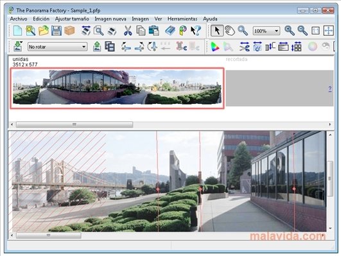Select the hand pan tool
Viewport: 341px width, 256px height.
(230, 31)
